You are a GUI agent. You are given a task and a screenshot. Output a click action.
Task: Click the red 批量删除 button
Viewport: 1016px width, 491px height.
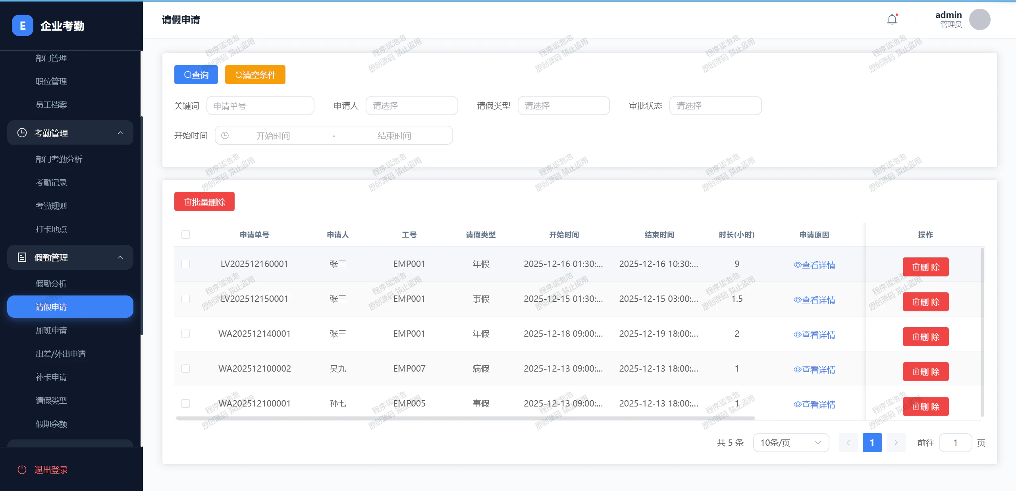pyautogui.click(x=204, y=201)
